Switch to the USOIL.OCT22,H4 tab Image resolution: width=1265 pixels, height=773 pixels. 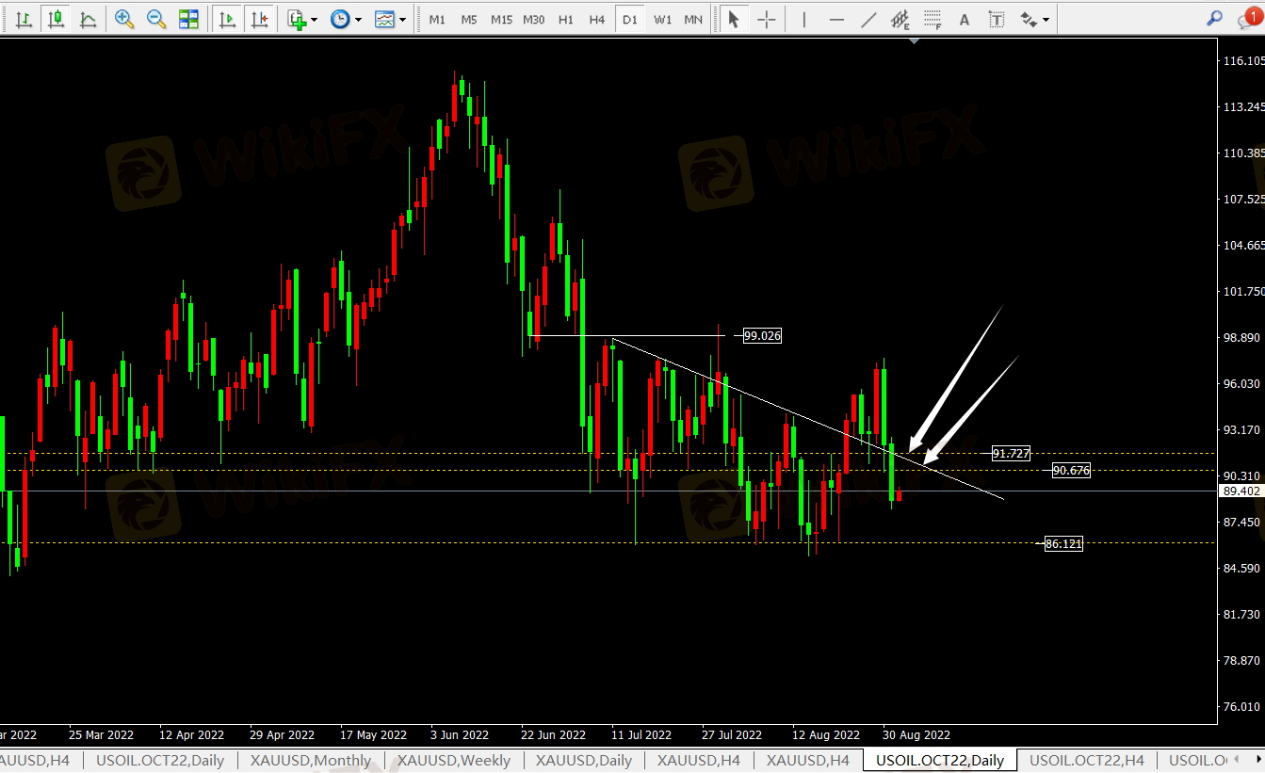pyautogui.click(x=1086, y=760)
